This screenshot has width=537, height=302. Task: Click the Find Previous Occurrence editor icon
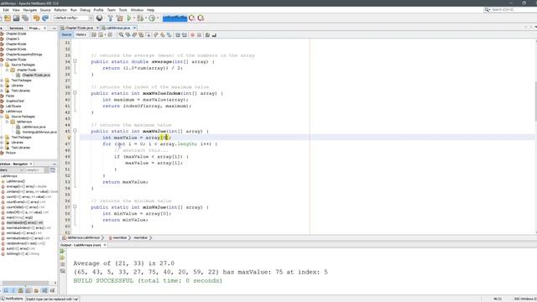point(128,34)
